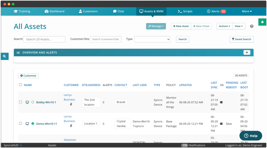Click monitor icon beside Bobby-Win10-1
The image size is (267, 148).
[27, 102]
